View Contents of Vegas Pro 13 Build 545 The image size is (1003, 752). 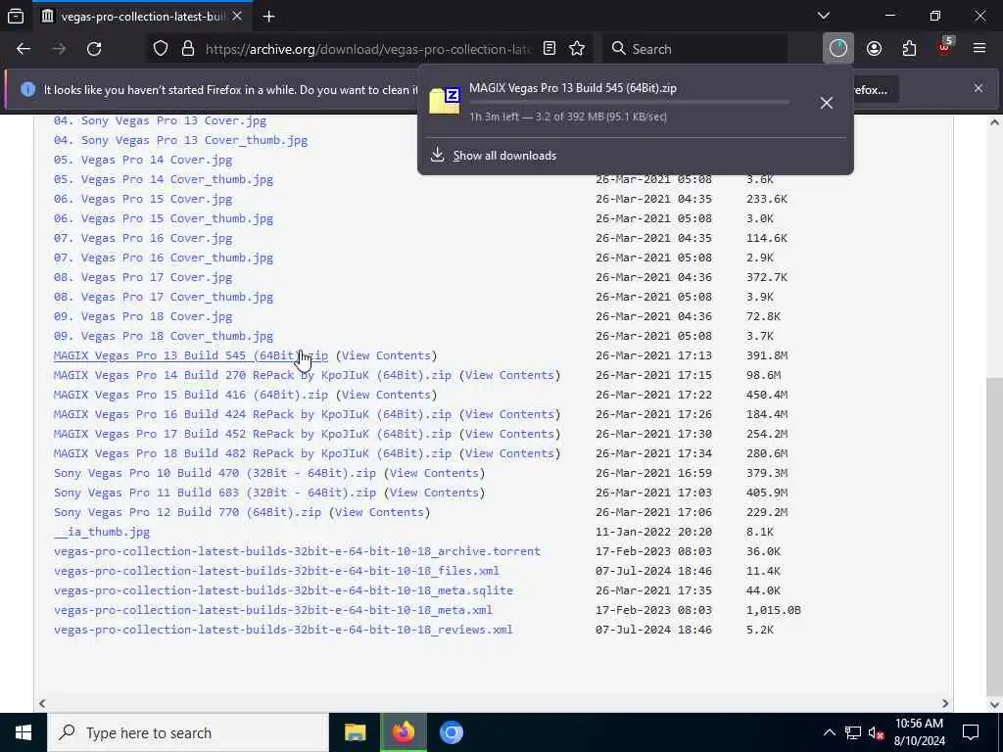point(386,355)
